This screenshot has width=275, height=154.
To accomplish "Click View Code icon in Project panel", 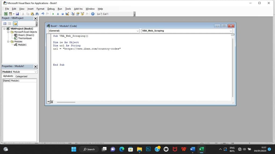I will click(x=5, y=24).
